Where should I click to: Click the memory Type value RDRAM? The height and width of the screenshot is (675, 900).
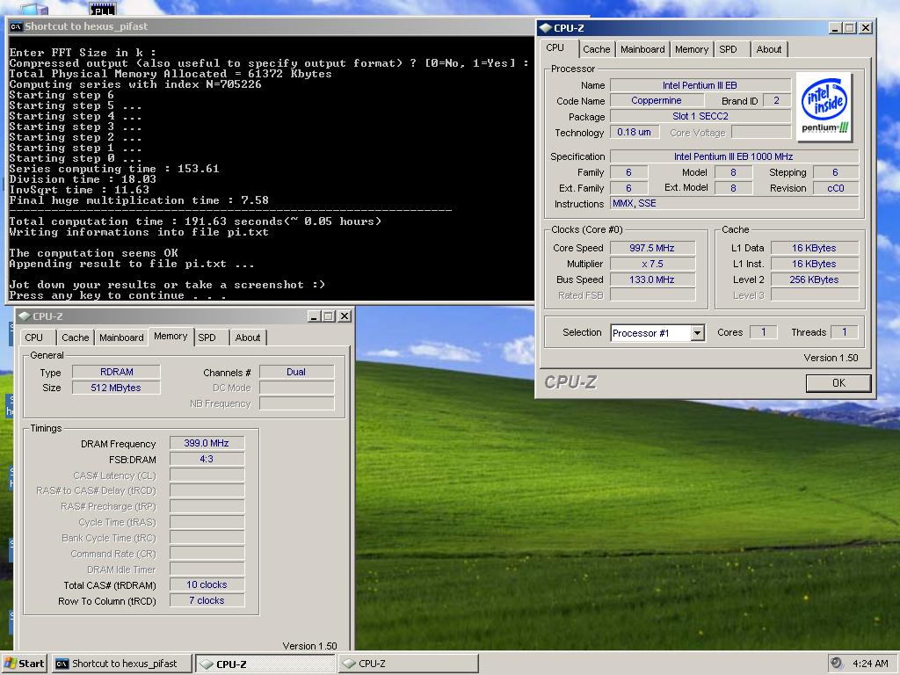(x=116, y=372)
